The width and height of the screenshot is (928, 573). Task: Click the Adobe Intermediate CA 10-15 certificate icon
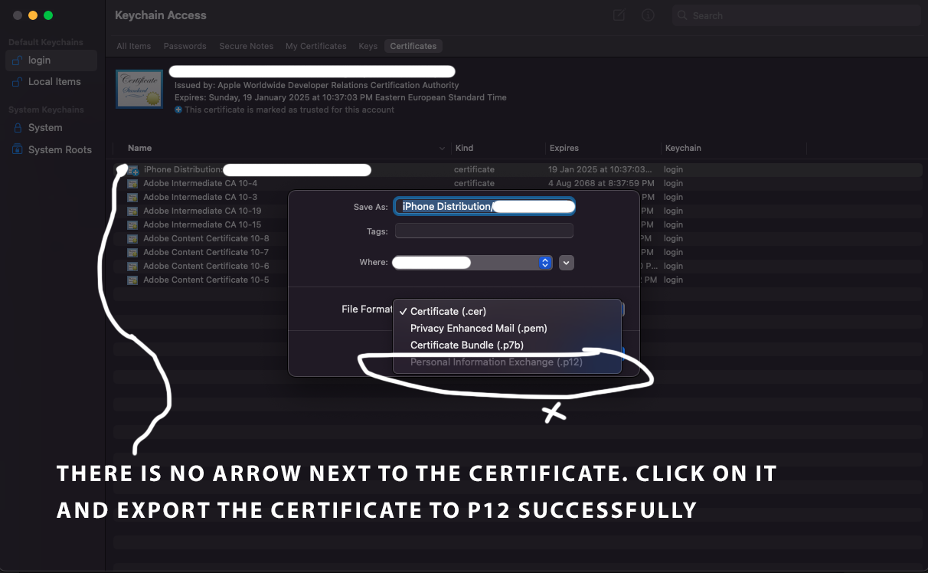pos(132,225)
